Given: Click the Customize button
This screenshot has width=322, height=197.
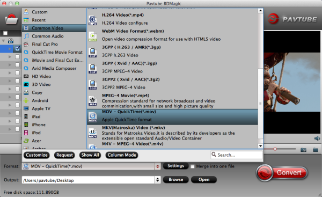Looking at the screenshot, I should point(36,155).
